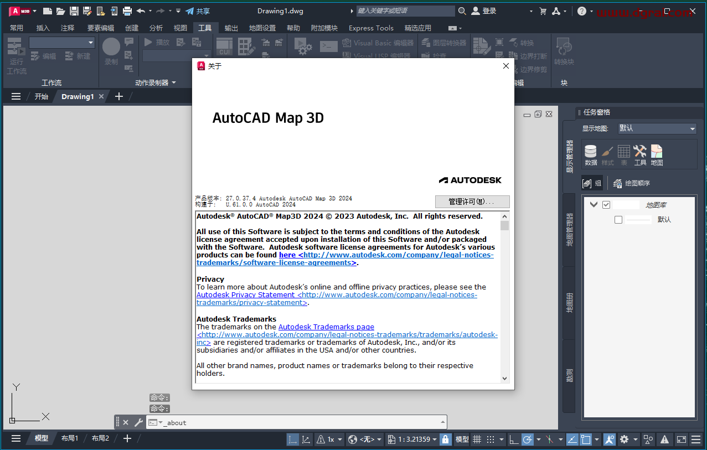Click the Map icon in task pane

pos(657,156)
